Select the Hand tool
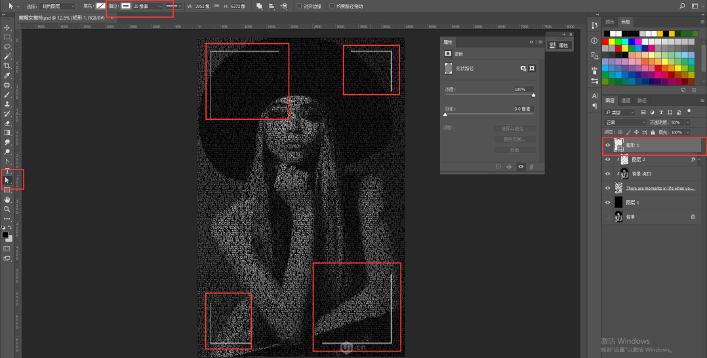Screen dimensions: 707x358 (x=7, y=200)
